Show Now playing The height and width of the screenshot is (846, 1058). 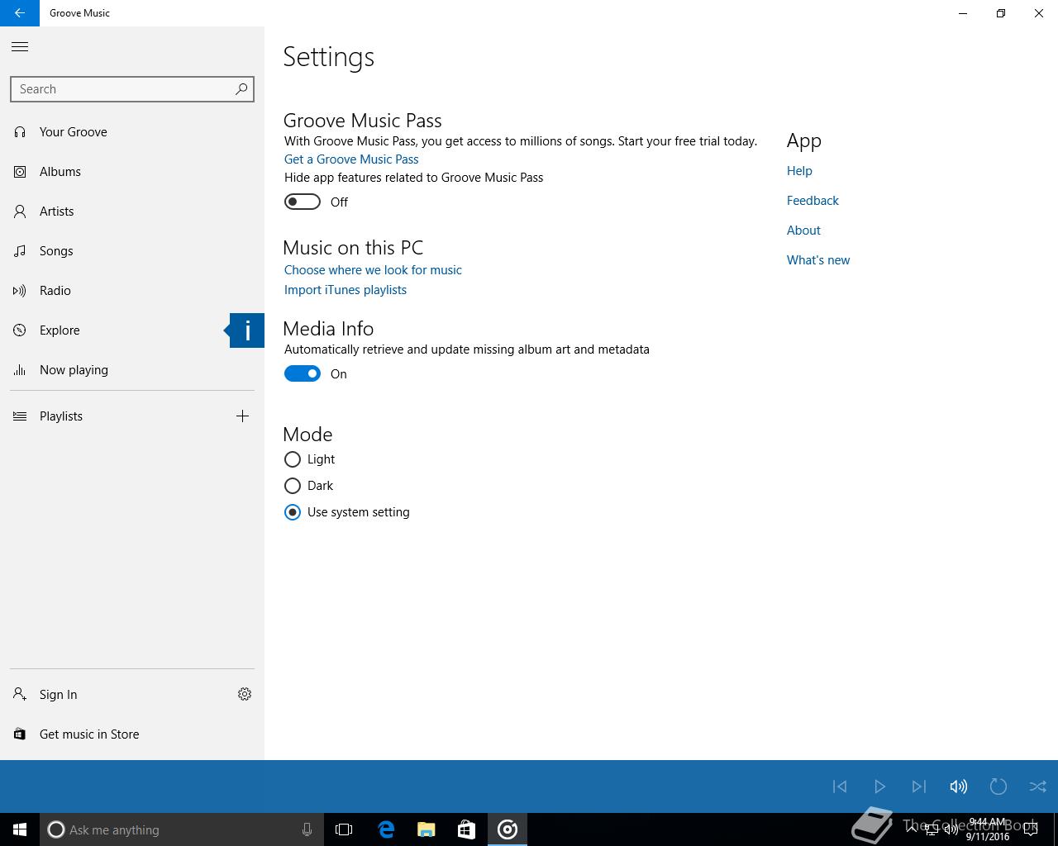(x=132, y=370)
